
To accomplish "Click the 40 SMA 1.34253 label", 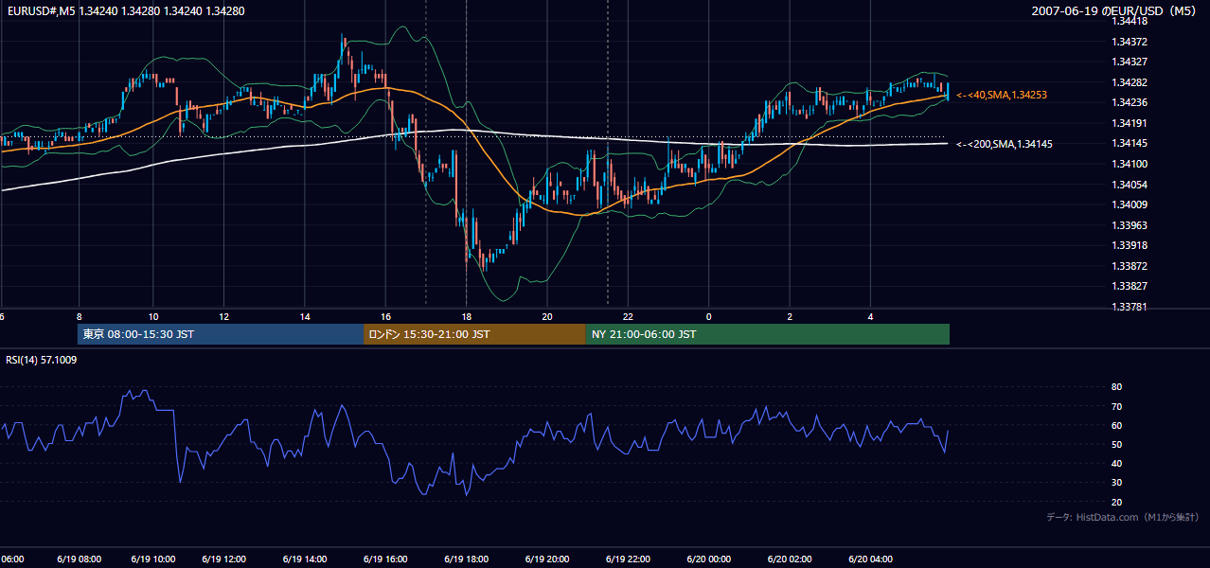I will [x=1001, y=96].
